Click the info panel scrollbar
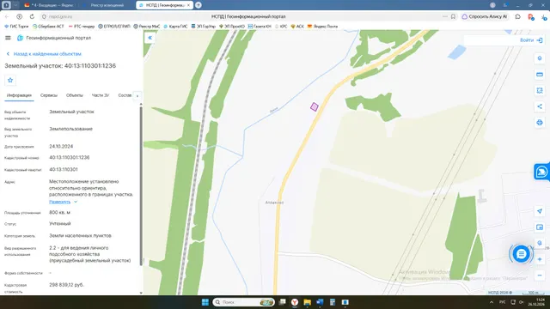 point(141,185)
